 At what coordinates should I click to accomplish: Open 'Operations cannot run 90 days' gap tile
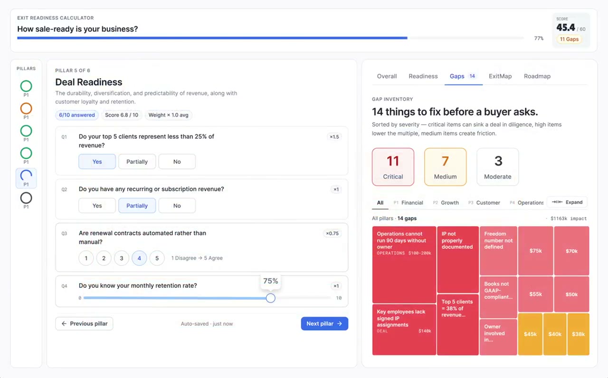pyautogui.click(x=404, y=265)
